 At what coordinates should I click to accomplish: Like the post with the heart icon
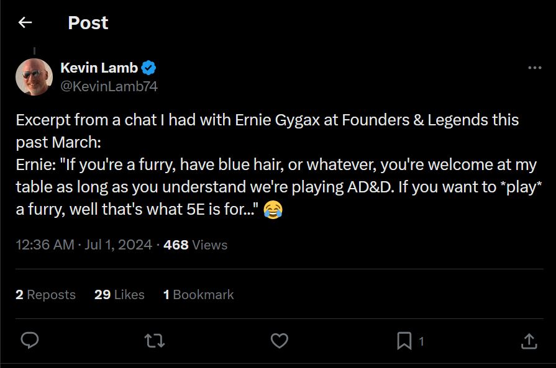[280, 340]
